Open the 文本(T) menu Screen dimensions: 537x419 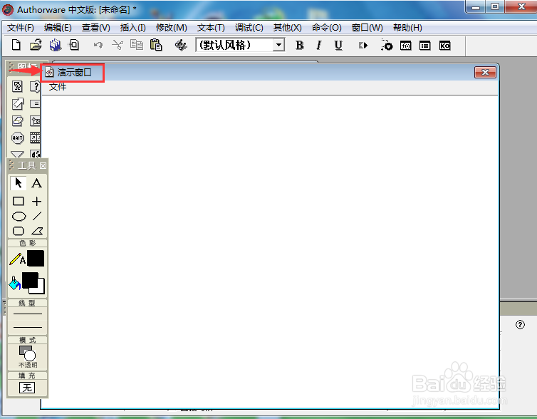click(x=211, y=27)
